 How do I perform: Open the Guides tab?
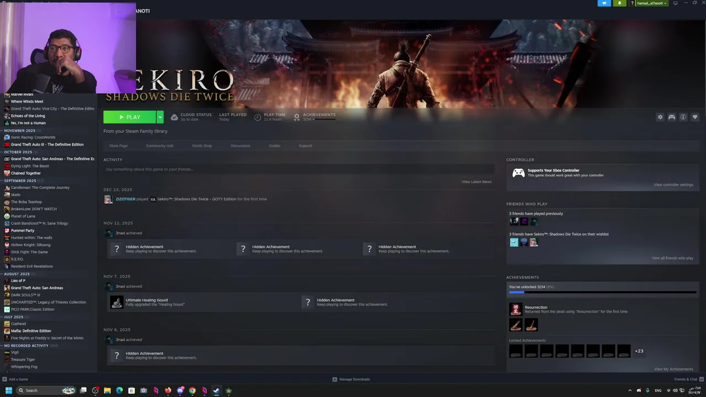click(x=275, y=146)
